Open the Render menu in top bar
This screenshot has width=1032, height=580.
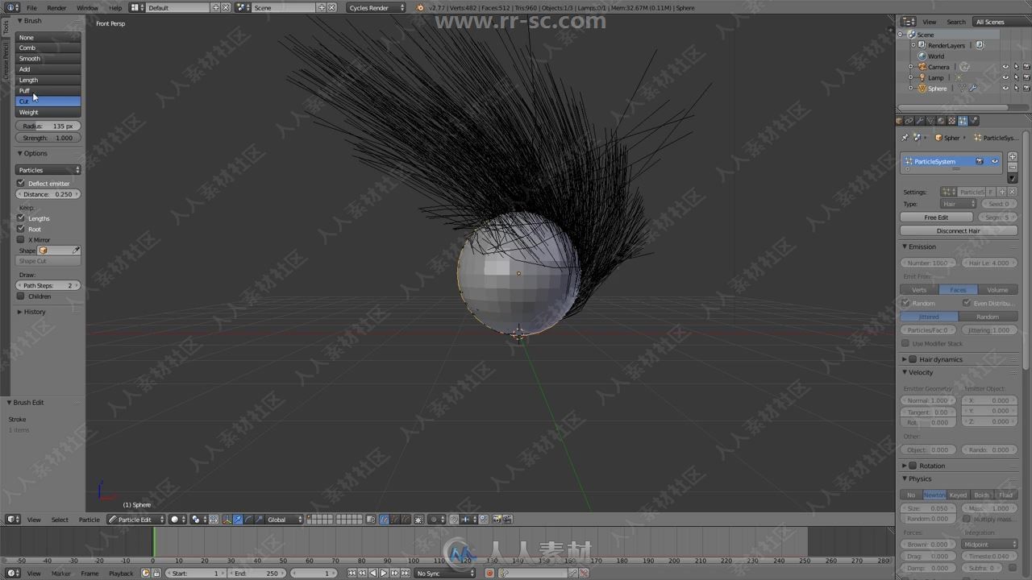56,7
